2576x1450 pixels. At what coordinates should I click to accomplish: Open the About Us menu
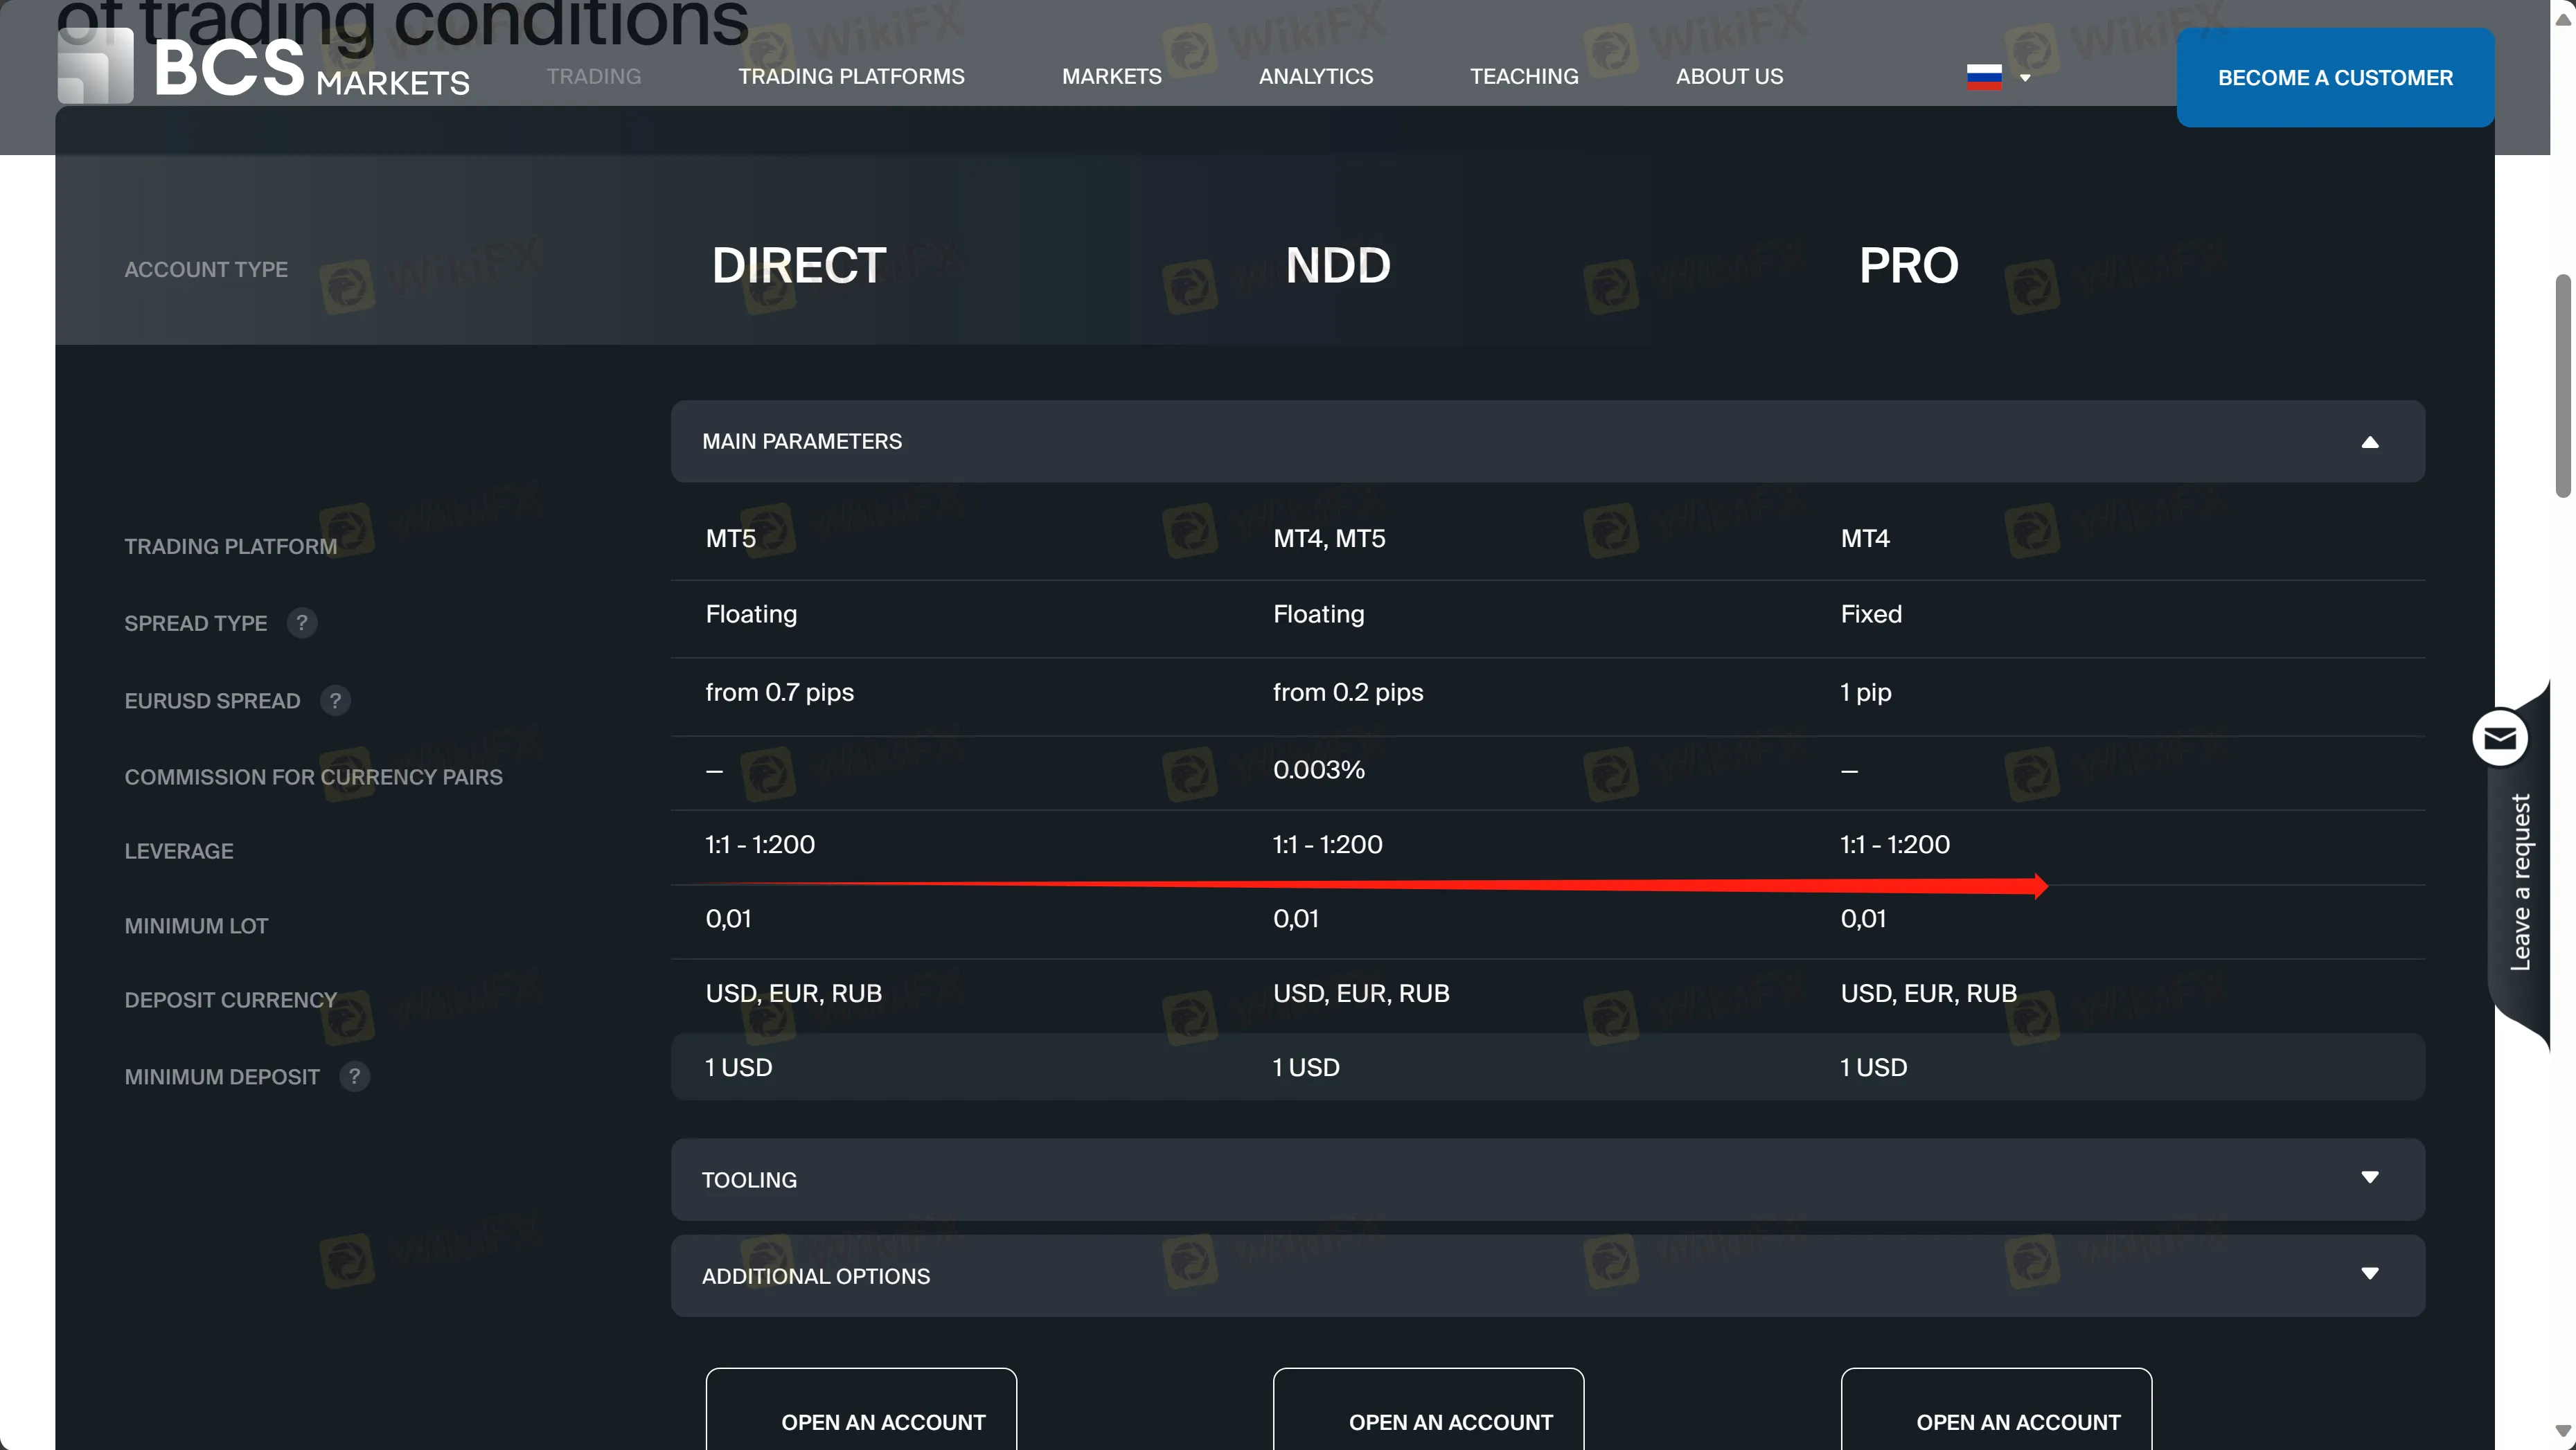pos(1729,77)
